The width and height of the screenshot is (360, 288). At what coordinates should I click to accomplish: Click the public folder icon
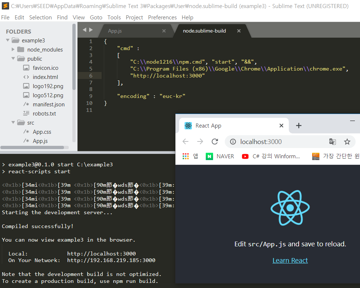click(21, 58)
